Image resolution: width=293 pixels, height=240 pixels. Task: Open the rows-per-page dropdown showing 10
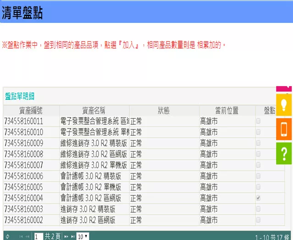tap(83, 236)
